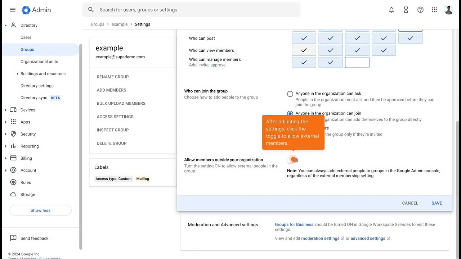The width and height of the screenshot is (461, 259).
Task: Click the Security shield icon
Action: coord(13,134)
